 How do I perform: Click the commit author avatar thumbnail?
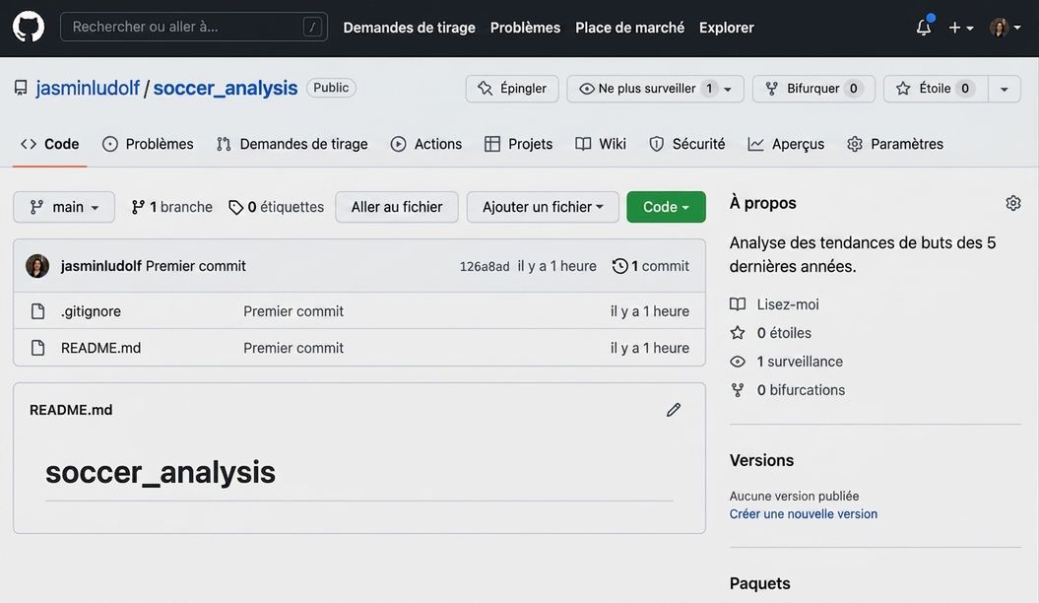click(37, 266)
